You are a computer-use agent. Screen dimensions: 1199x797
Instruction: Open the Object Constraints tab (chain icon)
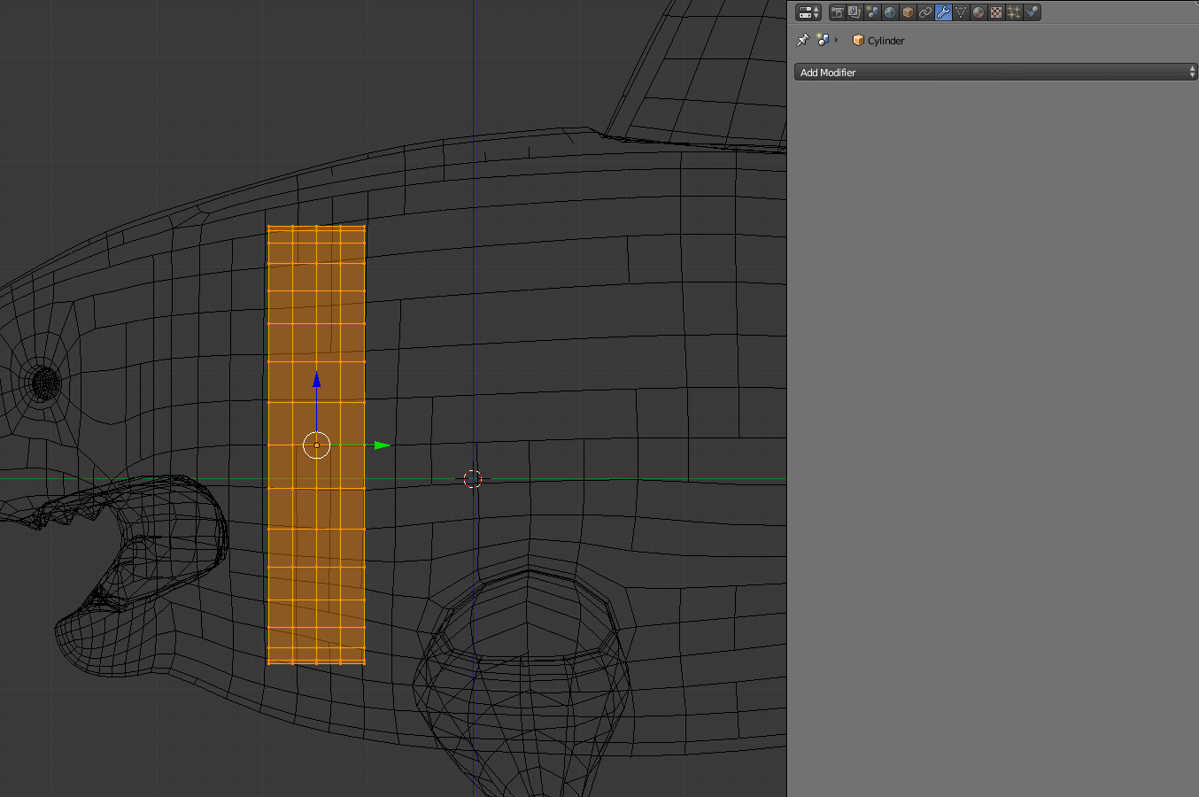[925, 12]
